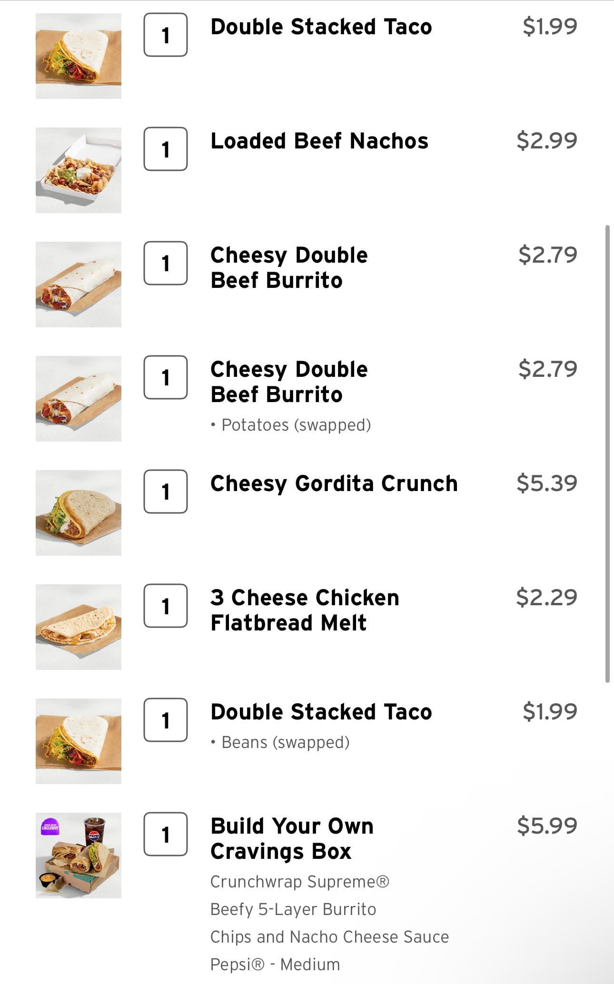Tap the 3 Cheese Chicken Flatbread Melt name

(x=305, y=610)
